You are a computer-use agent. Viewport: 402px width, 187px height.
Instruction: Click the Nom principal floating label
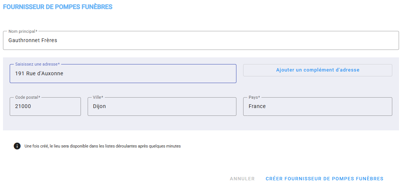23,31
